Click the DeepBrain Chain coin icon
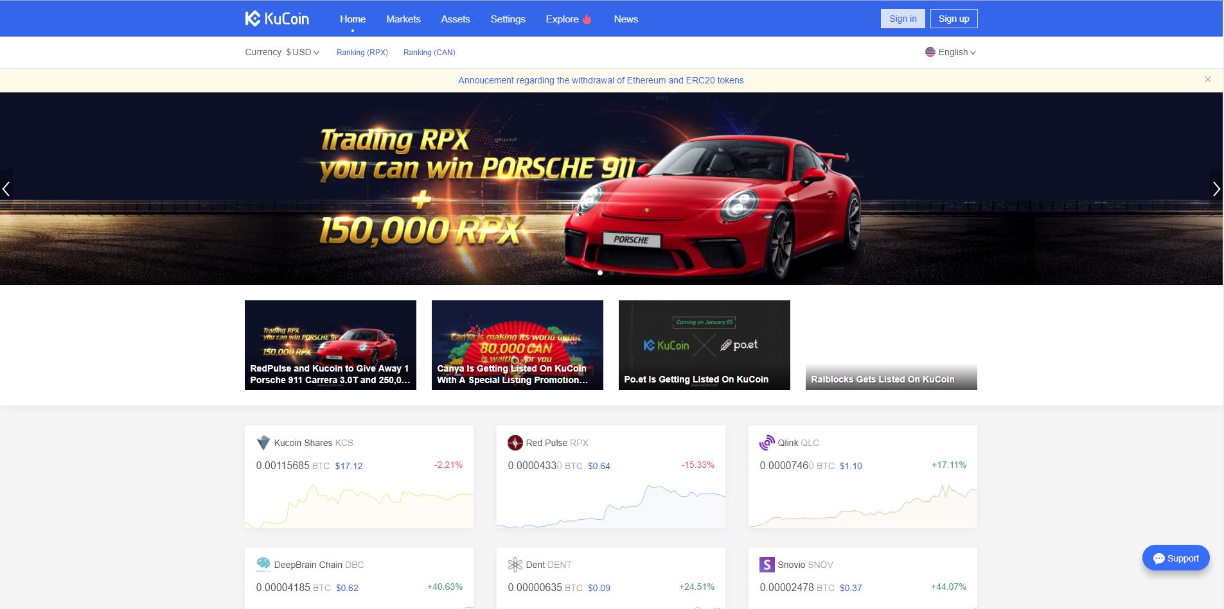1224x609 pixels. (263, 565)
